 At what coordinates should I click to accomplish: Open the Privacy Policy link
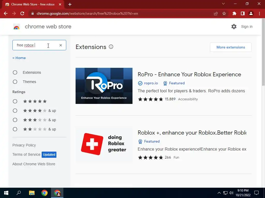point(24,145)
